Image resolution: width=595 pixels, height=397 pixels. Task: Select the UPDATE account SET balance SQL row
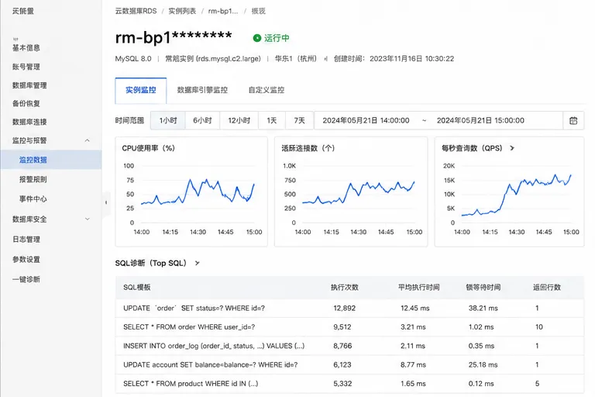[349, 364]
